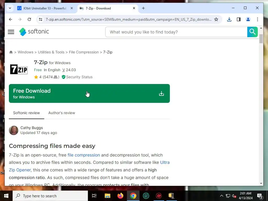Open the Windows breadcrumb link

(25, 52)
